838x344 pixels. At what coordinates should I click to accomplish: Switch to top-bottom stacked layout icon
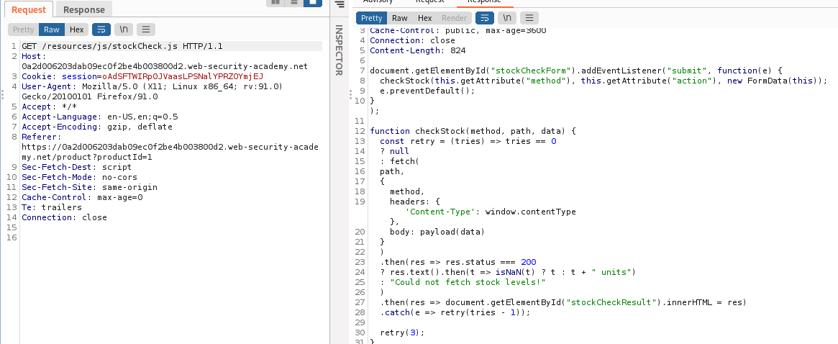[x=293, y=2]
